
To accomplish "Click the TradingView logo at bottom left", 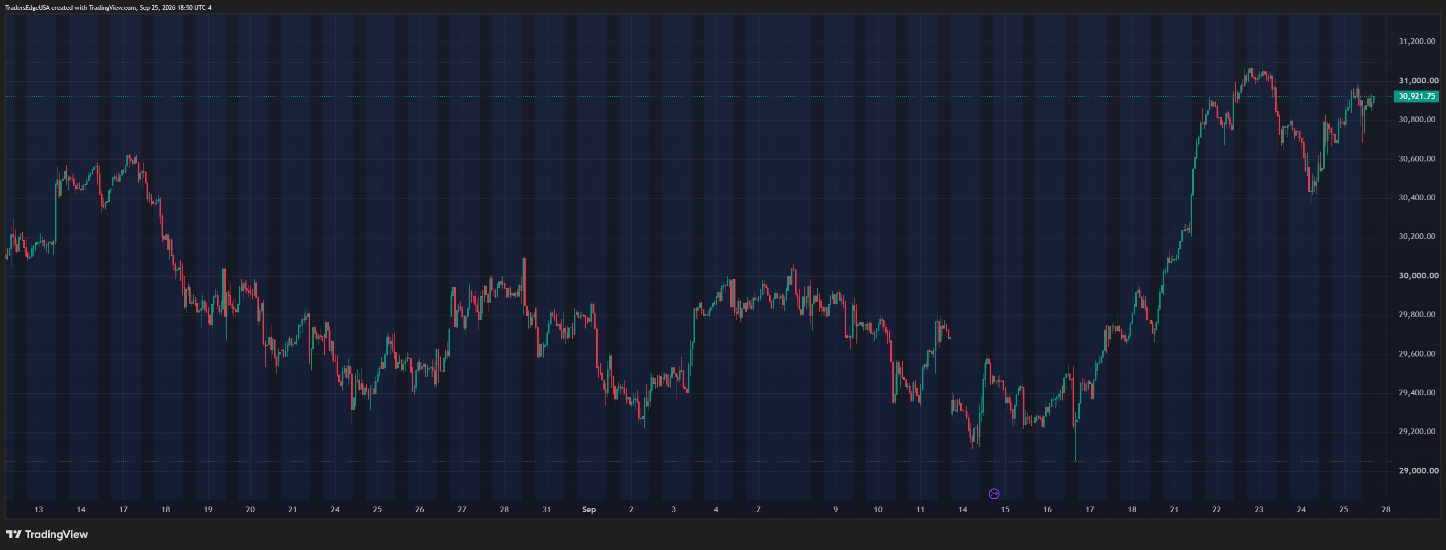I will [x=47, y=534].
